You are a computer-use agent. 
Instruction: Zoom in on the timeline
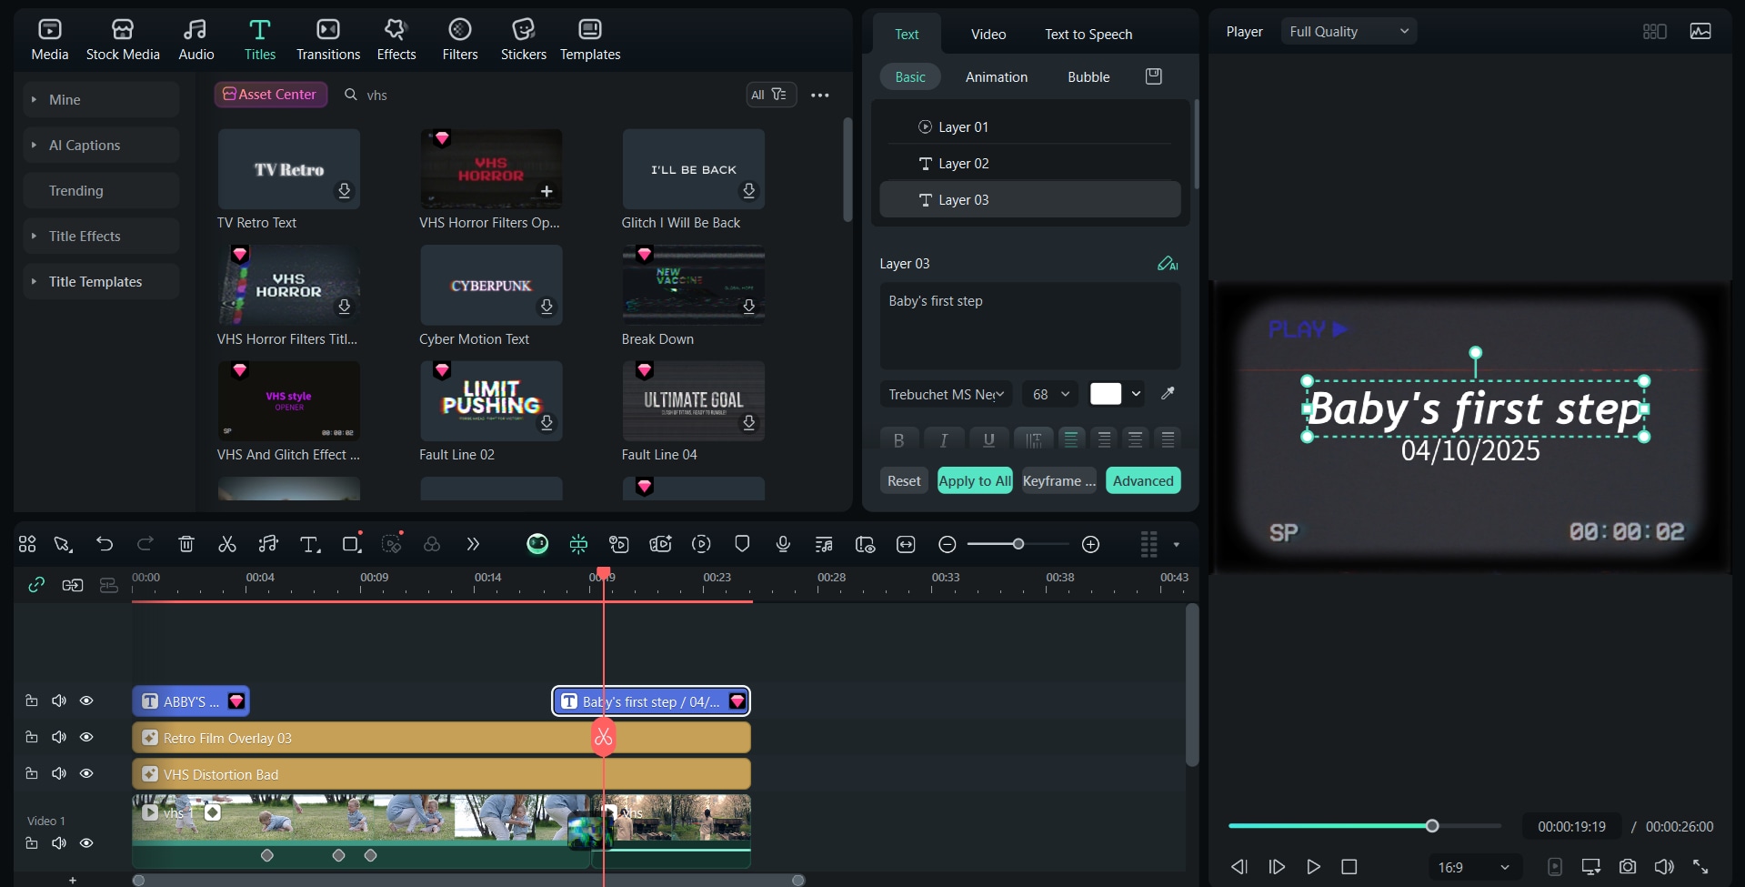tap(1091, 544)
